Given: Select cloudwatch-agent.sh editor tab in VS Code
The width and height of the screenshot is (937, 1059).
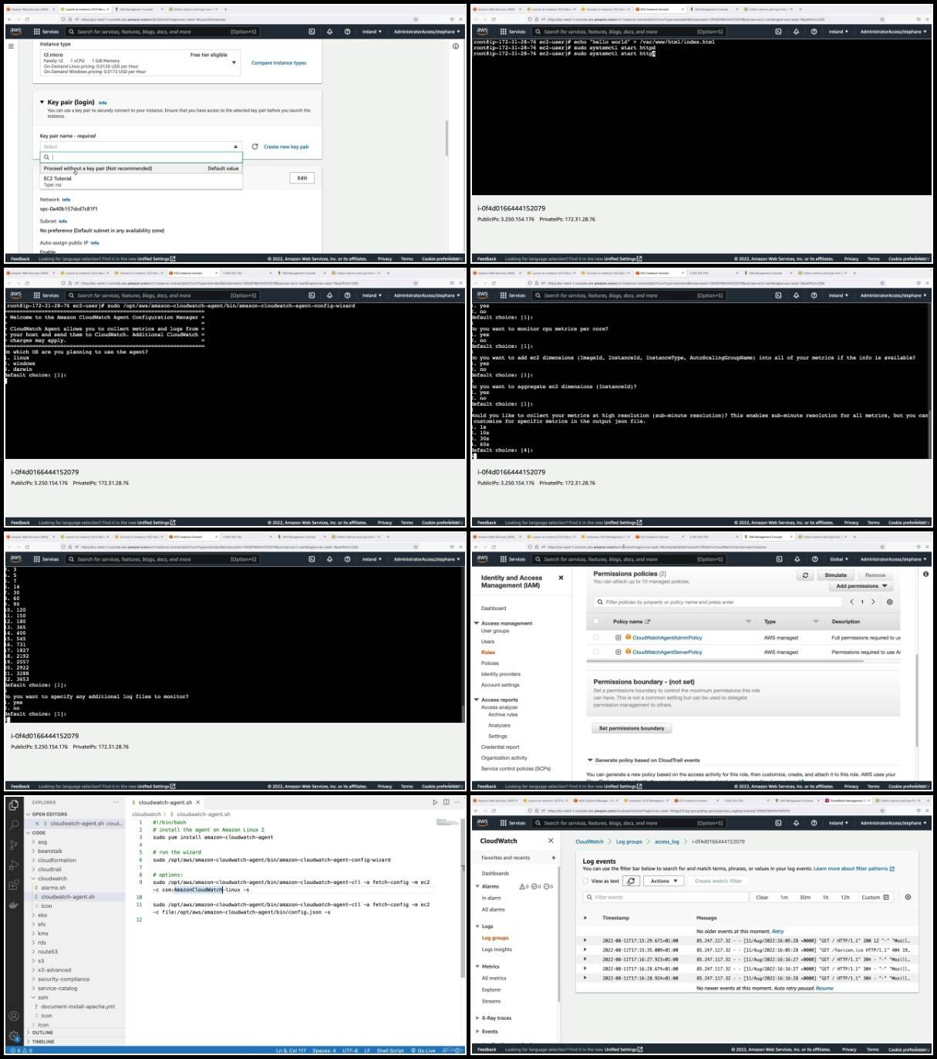Looking at the screenshot, I should pos(165,802).
